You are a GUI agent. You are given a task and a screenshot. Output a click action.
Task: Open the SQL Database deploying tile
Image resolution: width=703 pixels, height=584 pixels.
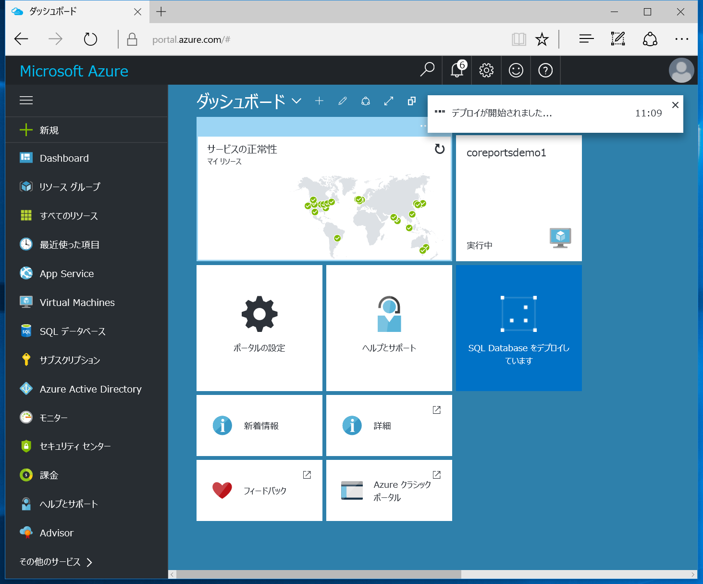tap(519, 328)
